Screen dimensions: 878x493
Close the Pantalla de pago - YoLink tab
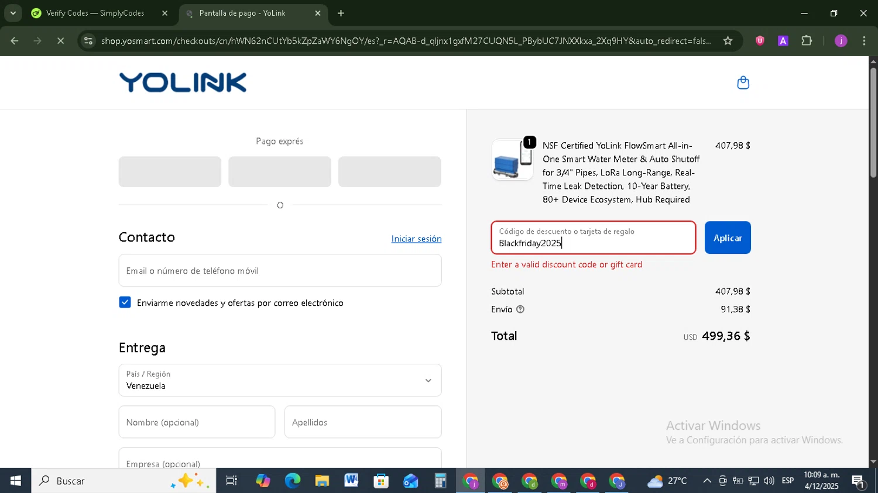click(318, 13)
